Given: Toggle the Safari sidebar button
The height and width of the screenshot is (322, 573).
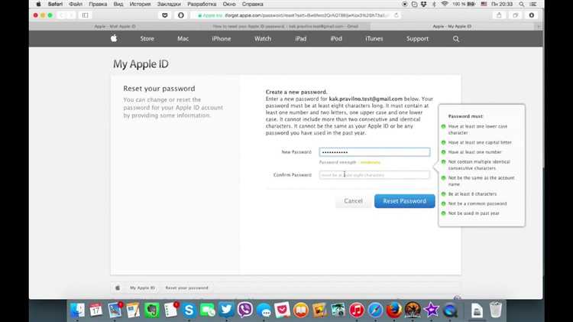Looking at the screenshot, I should [x=85, y=15].
